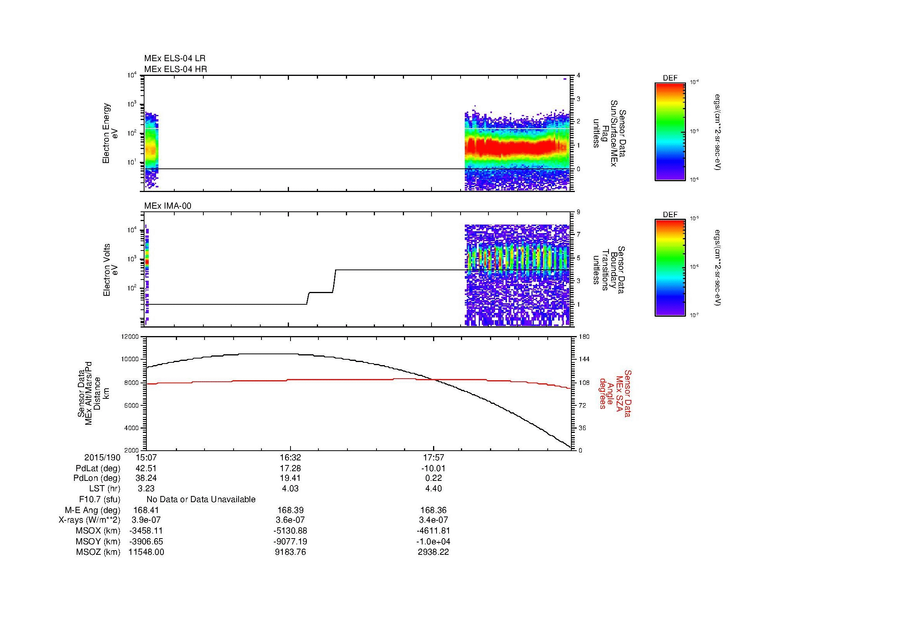Click the peak of the black altitude curve
The width and height of the screenshot is (906, 640).
click(x=268, y=354)
